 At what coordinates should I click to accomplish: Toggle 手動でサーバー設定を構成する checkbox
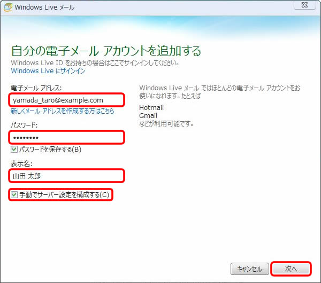tap(14, 195)
